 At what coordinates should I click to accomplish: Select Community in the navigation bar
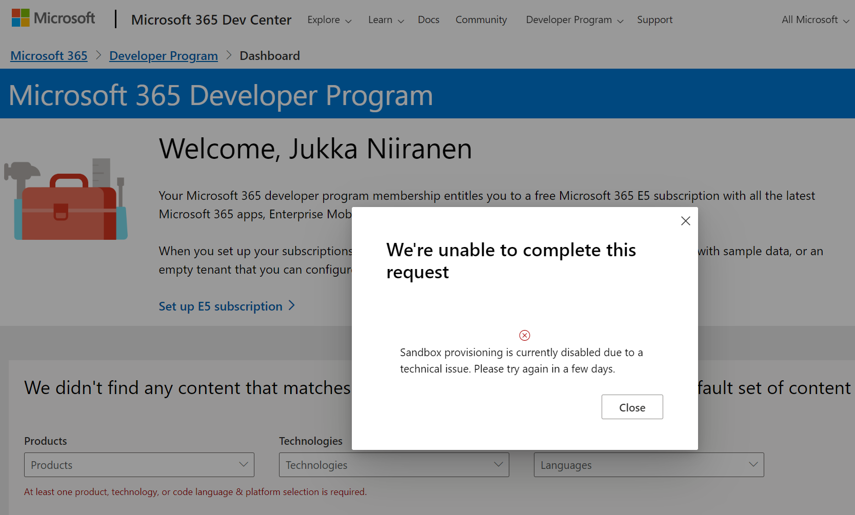click(481, 19)
